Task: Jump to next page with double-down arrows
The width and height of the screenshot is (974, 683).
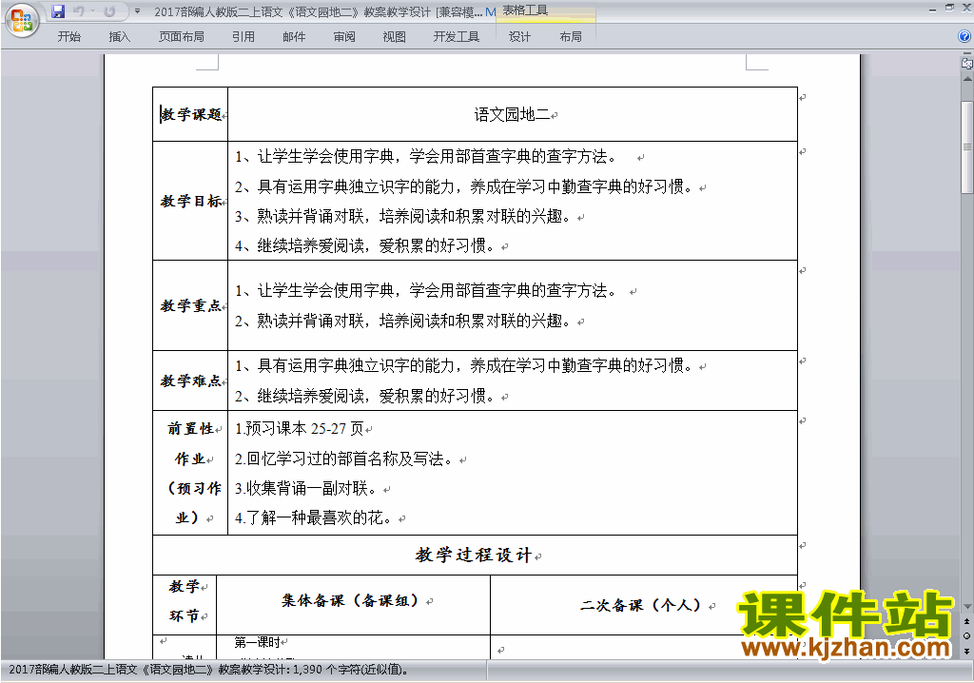Action: tap(967, 651)
